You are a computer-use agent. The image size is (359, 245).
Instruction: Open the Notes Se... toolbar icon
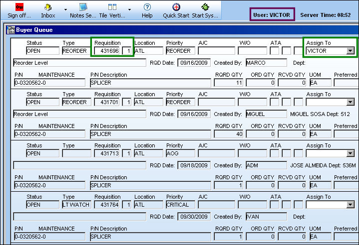point(83,7)
